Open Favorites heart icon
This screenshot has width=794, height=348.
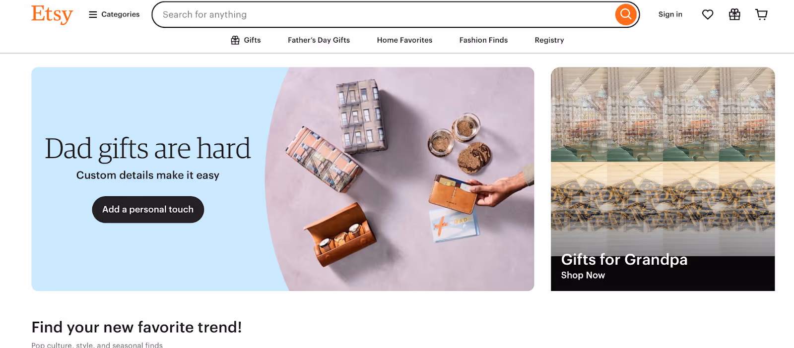coord(708,14)
